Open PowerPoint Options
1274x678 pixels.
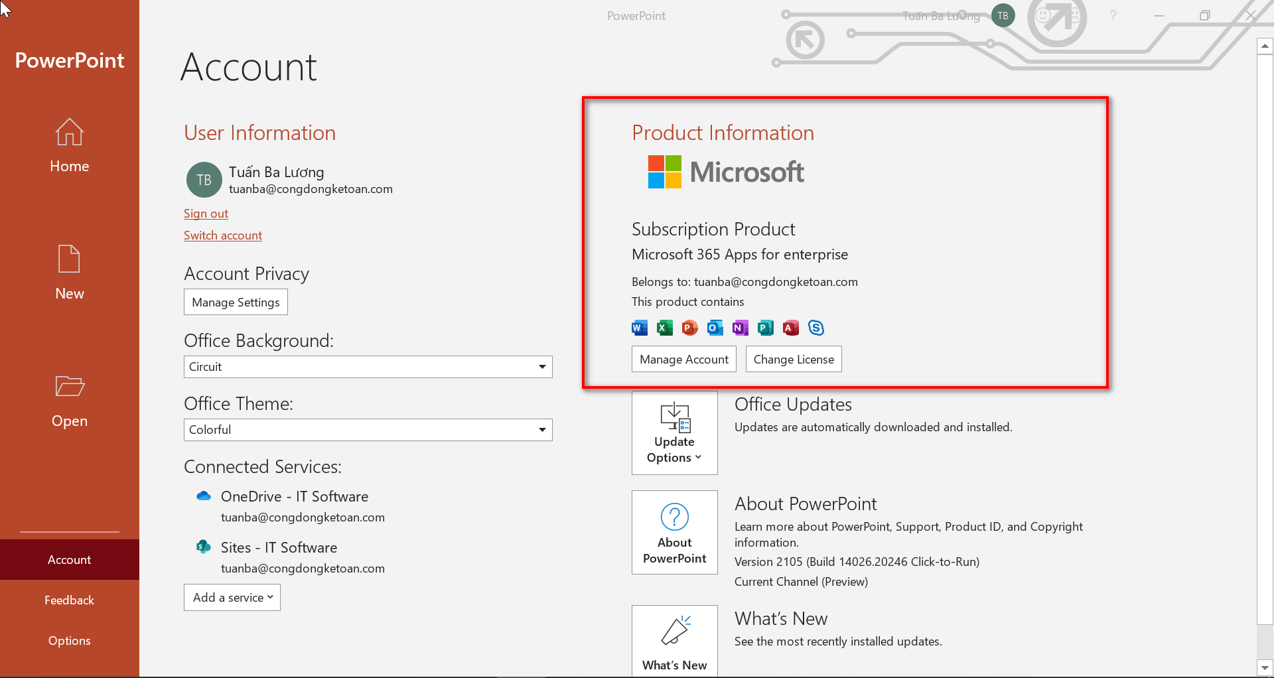[x=69, y=640]
